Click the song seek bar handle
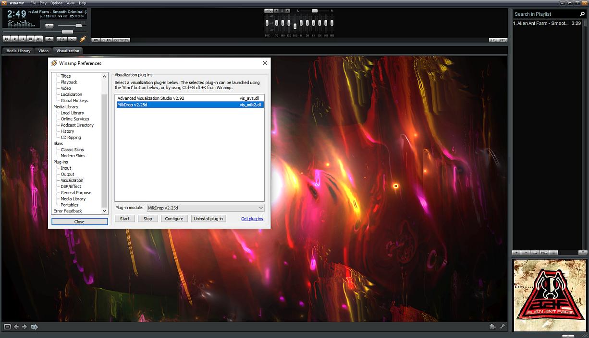589x338 pixels. [67, 32]
